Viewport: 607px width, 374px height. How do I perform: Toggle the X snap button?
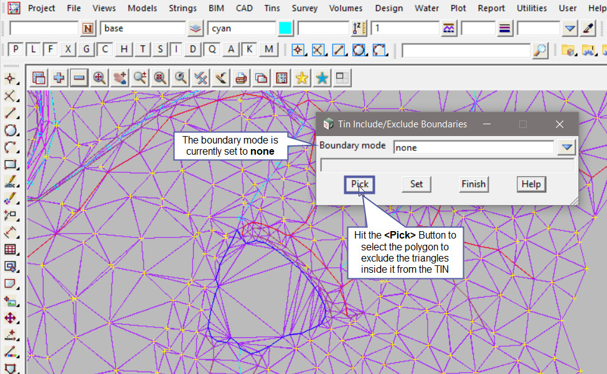click(68, 50)
